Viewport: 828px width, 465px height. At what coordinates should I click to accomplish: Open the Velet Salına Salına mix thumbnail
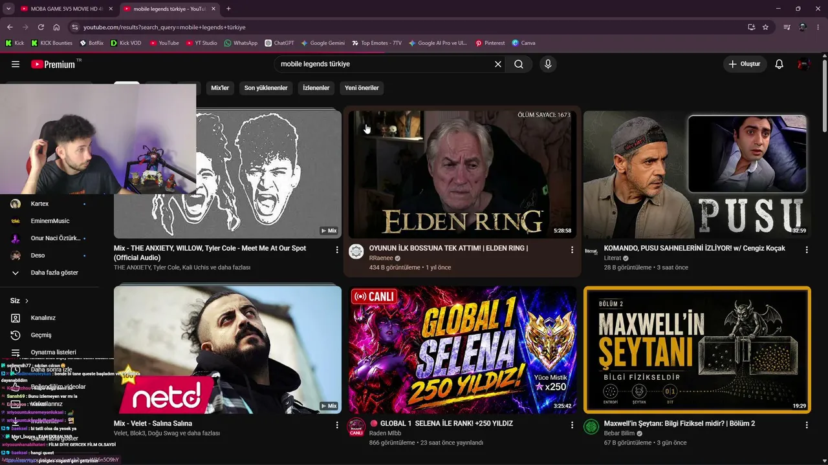pos(228,349)
